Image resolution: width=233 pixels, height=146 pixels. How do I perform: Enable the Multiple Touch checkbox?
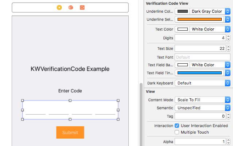click(x=177, y=132)
